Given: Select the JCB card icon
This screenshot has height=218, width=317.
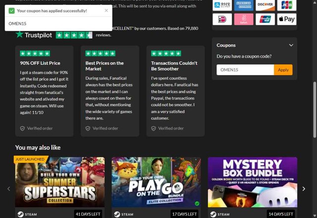Looking at the screenshot, I should coord(287,4).
